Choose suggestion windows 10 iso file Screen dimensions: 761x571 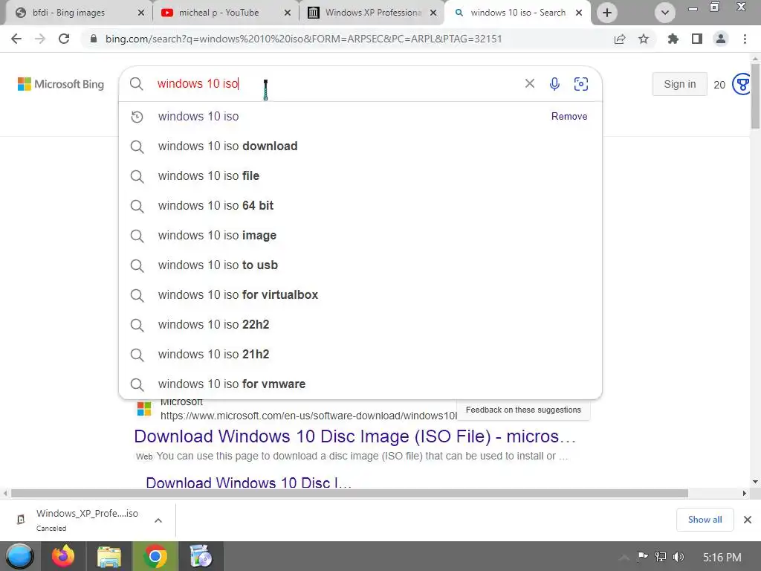[360, 175]
